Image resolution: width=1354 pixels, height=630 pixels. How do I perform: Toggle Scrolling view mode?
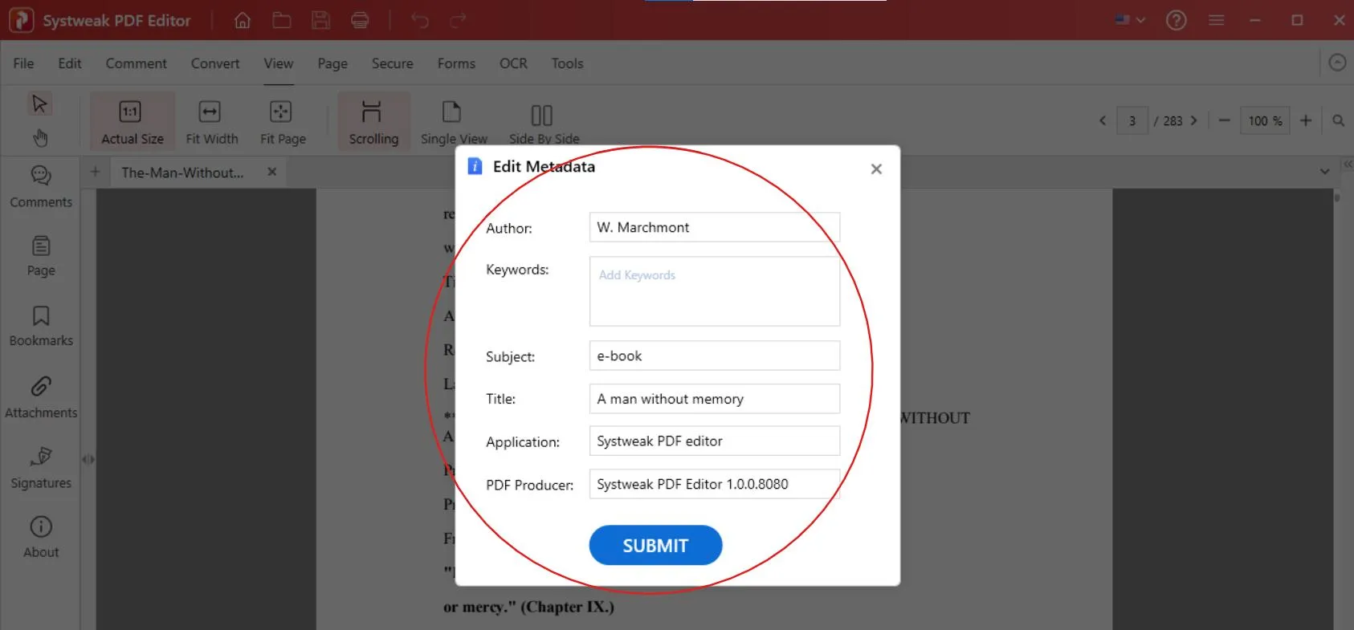pos(373,122)
